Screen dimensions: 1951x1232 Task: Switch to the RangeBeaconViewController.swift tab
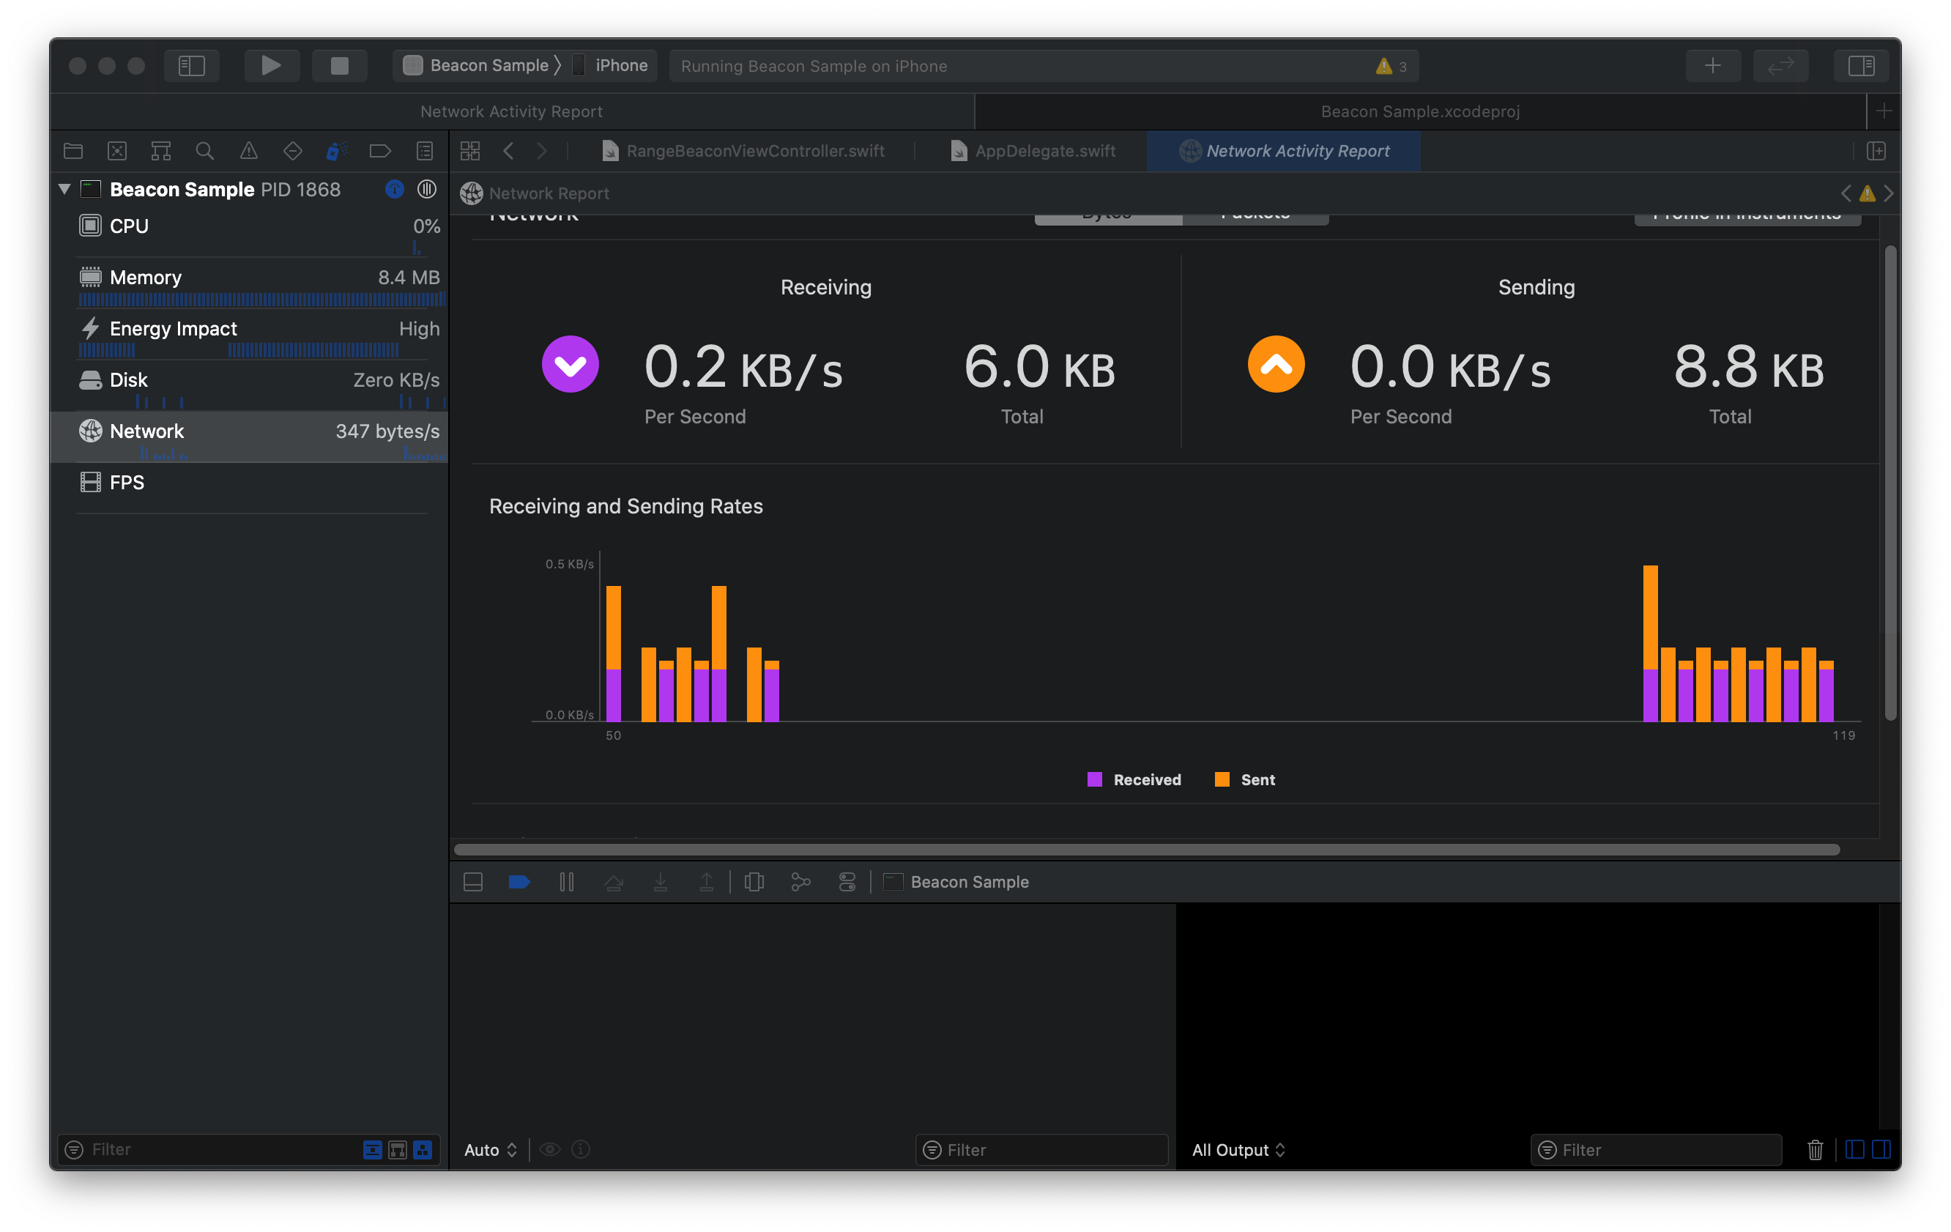(x=754, y=151)
